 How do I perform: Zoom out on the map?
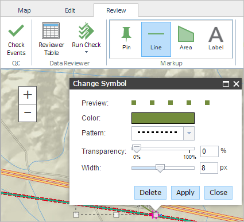coord(28,113)
